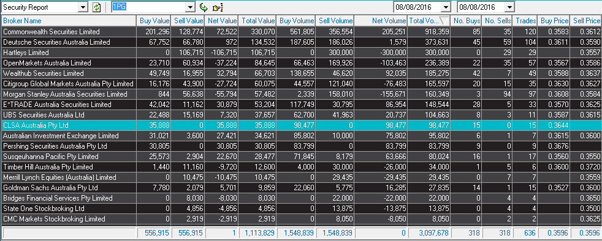Click the 1PG security code field
The image size is (602, 241).
148,7
